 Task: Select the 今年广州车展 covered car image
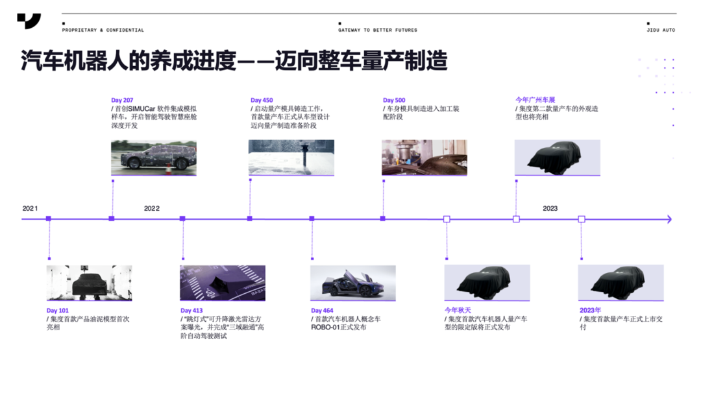pyautogui.click(x=558, y=158)
